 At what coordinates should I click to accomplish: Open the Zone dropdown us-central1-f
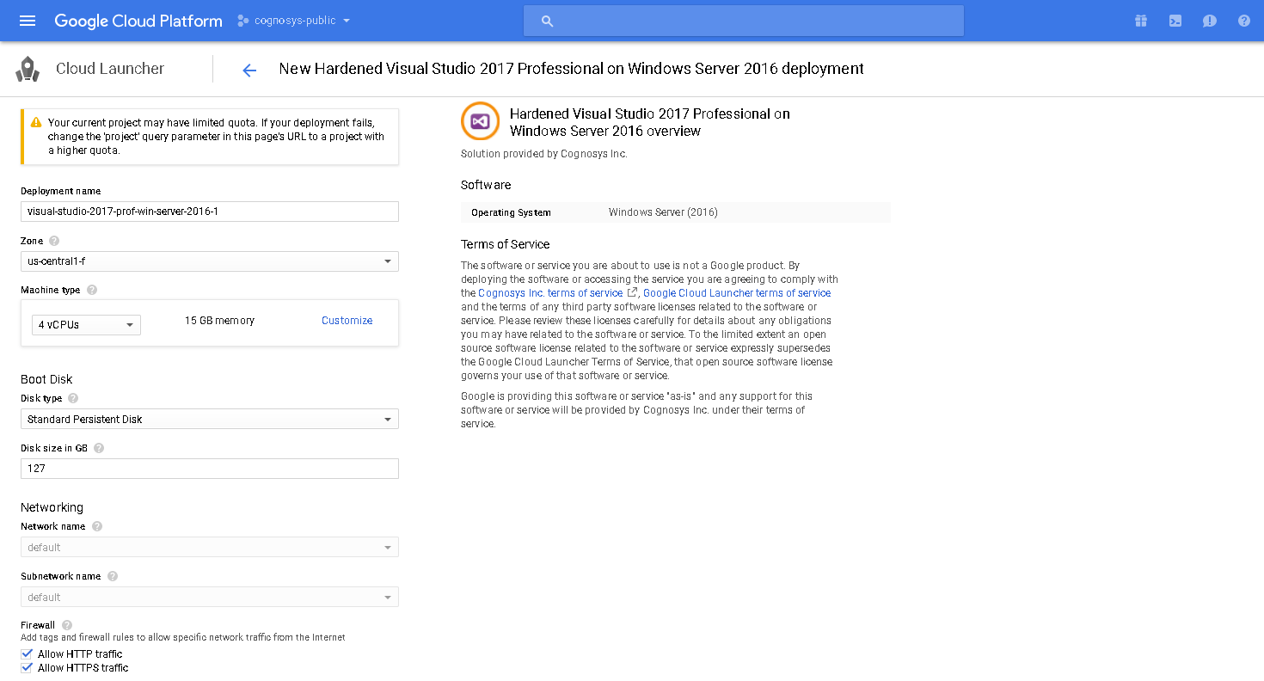[210, 261]
